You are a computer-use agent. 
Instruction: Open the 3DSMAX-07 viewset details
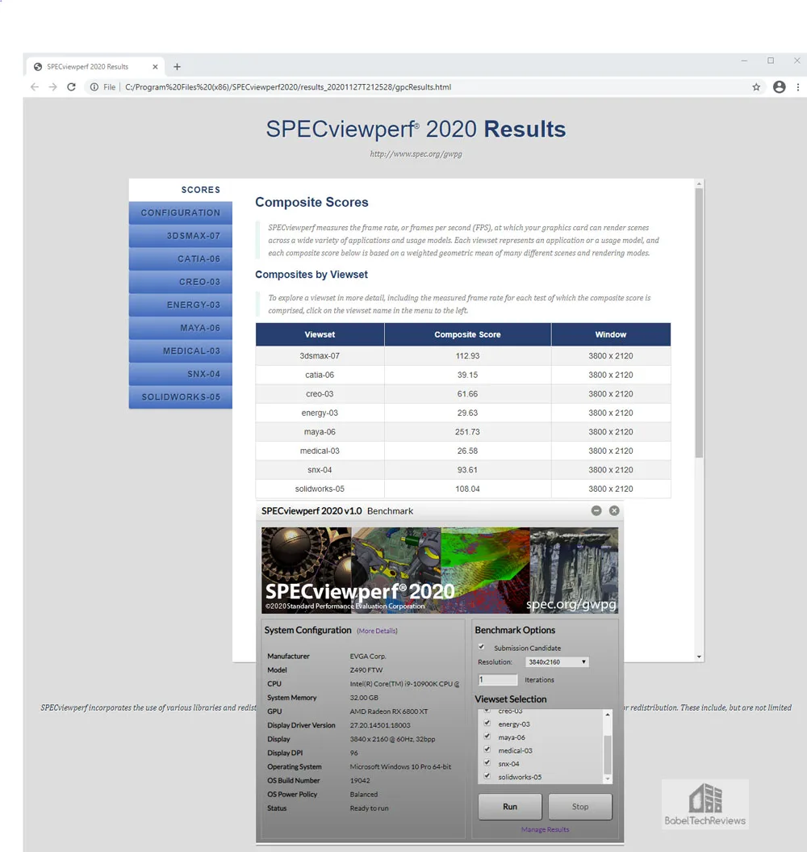pyautogui.click(x=180, y=236)
